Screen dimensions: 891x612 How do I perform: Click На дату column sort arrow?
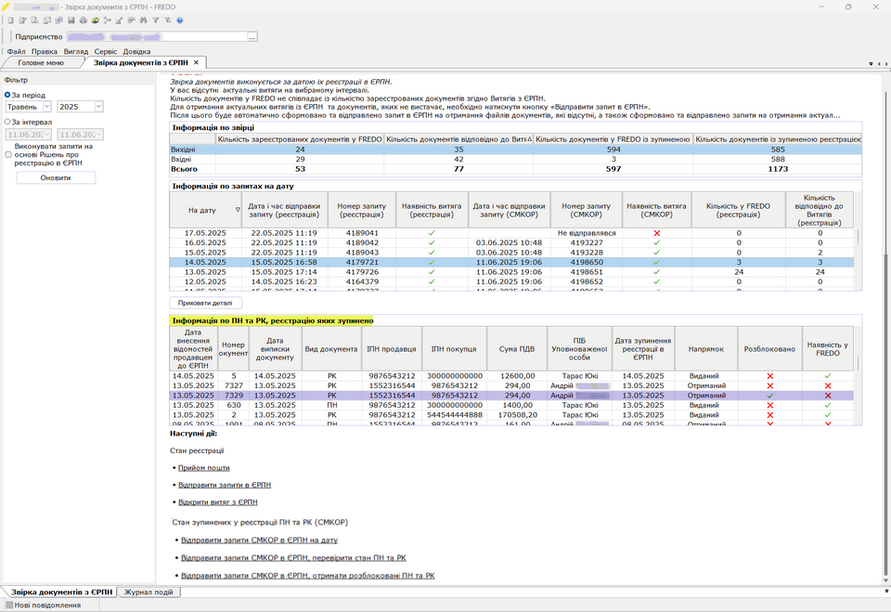238,210
